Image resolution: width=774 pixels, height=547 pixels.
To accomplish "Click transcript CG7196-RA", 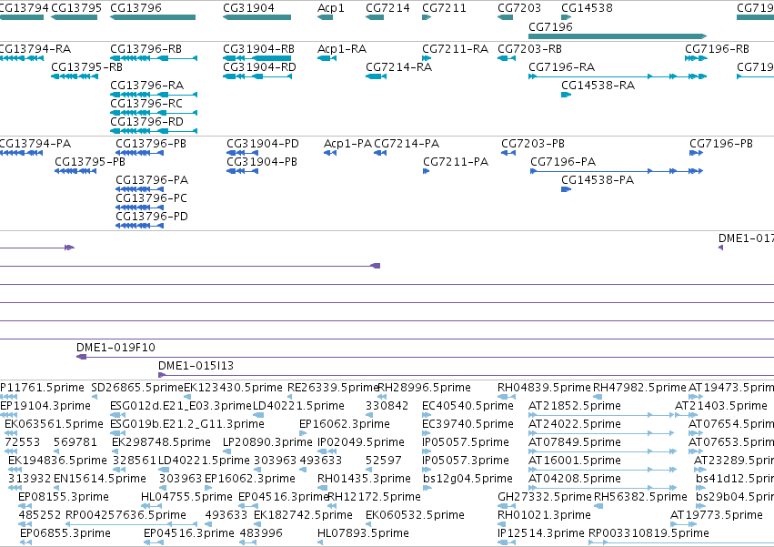I will coord(618,76).
